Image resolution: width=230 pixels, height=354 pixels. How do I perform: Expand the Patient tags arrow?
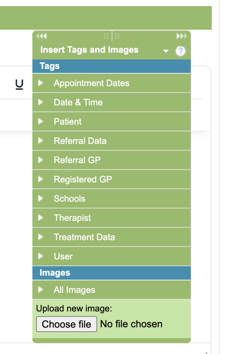41,122
